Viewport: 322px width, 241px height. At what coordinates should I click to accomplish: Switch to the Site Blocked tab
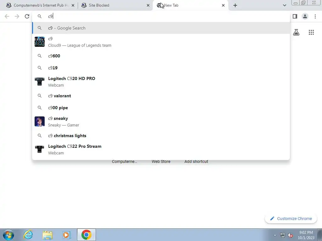pyautogui.click(x=116, y=5)
